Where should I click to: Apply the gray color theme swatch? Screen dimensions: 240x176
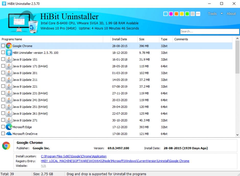click(x=193, y=14)
